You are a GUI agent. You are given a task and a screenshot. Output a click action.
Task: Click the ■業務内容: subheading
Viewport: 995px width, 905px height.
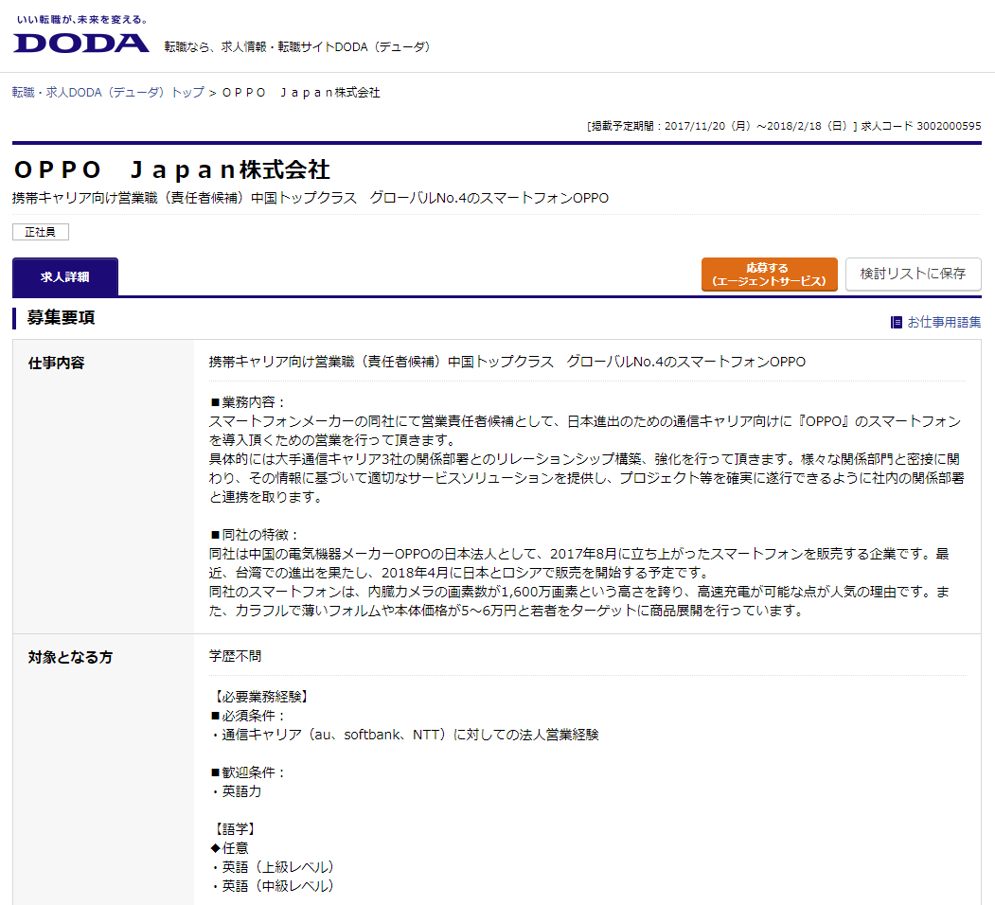pos(247,402)
